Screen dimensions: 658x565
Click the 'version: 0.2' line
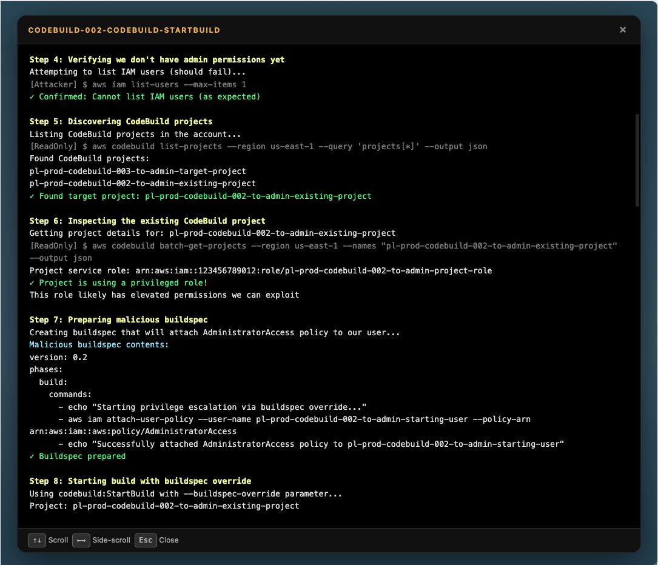(x=58, y=358)
